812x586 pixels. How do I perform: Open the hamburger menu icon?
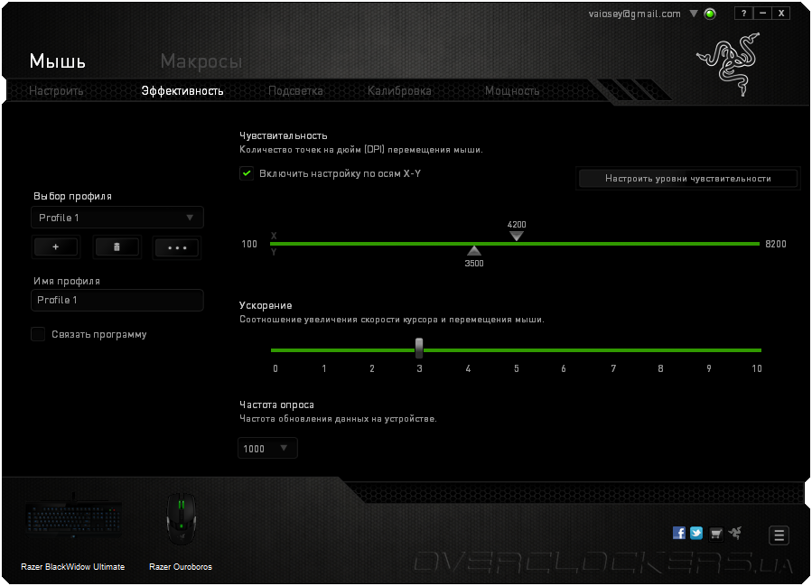779,535
